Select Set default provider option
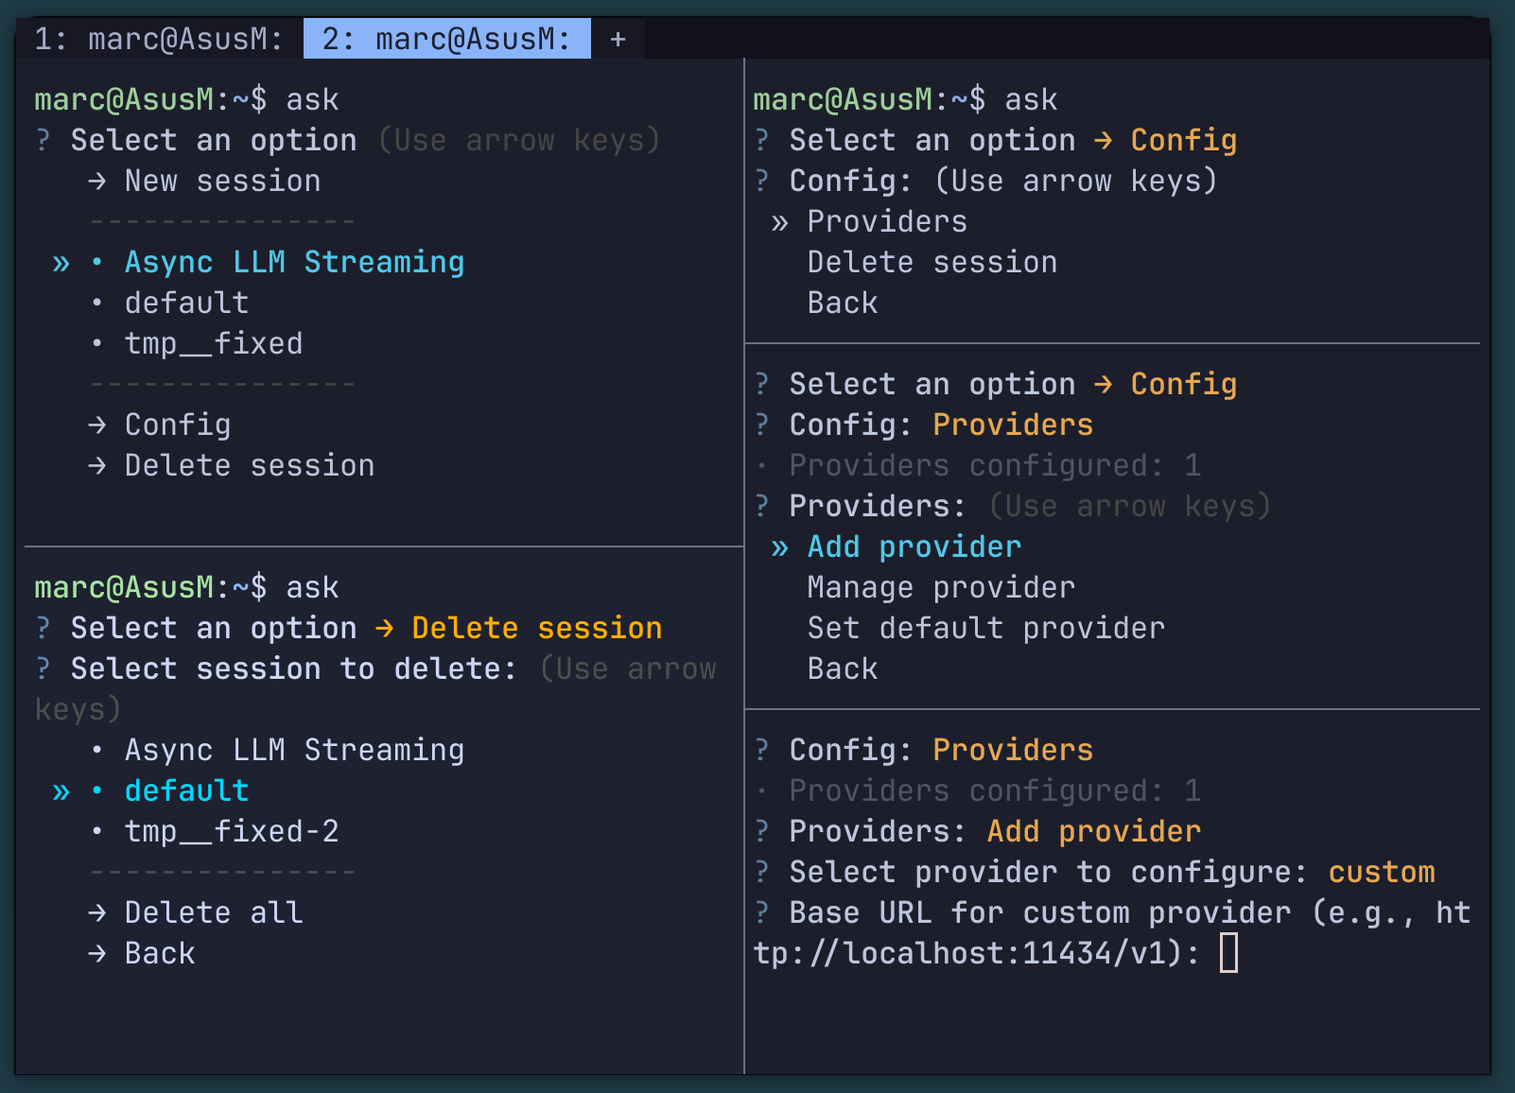The image size is (1515, 1093). coord(985,628)
